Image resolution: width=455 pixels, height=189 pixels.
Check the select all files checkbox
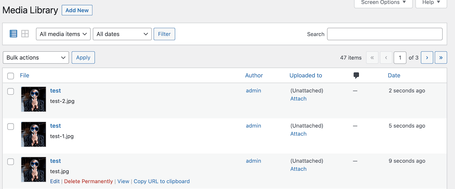tap(11, 76)
